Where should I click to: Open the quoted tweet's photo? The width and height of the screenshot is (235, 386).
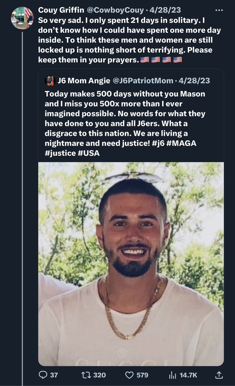131,264
